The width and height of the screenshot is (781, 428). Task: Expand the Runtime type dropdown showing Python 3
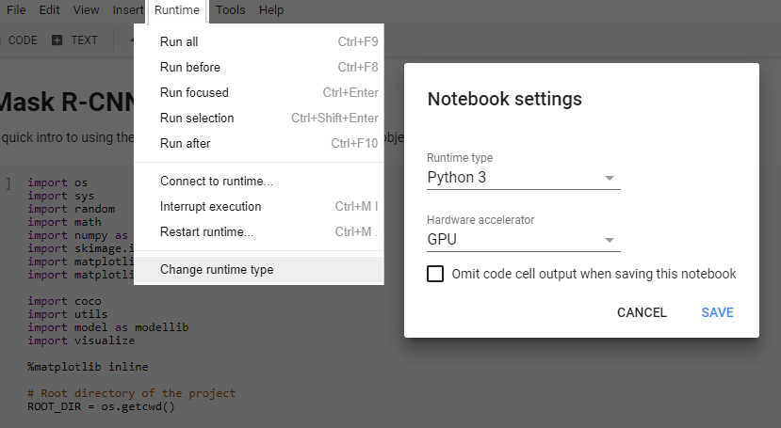coord(523,178)
